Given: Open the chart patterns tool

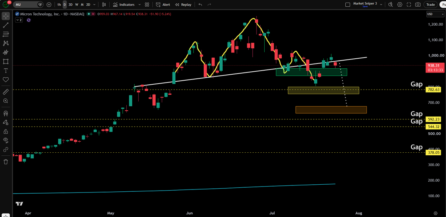Looking at the screenshot, I should pyautogui.click(x=6, y=43).
